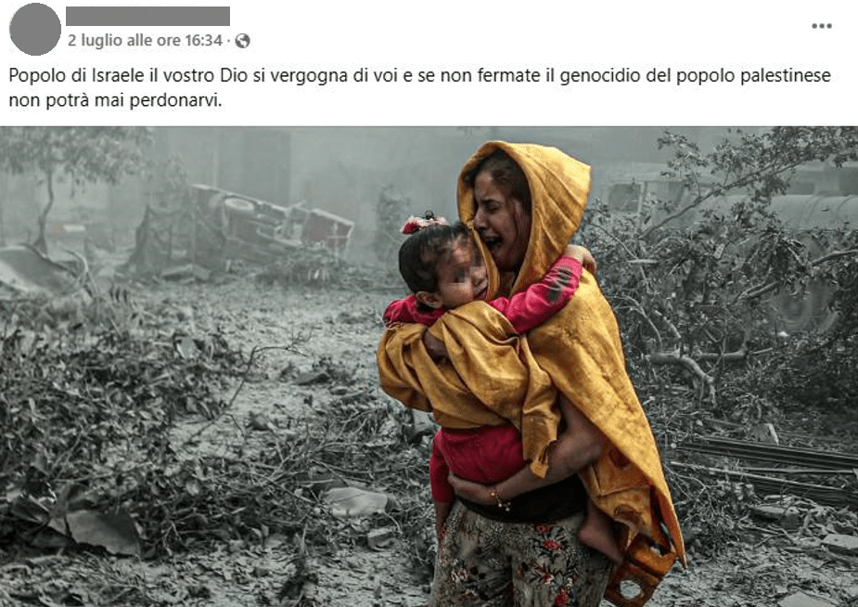858x607 pixels.
Task: Click the child's pink hair bow
Action: [x=421, y=222]
